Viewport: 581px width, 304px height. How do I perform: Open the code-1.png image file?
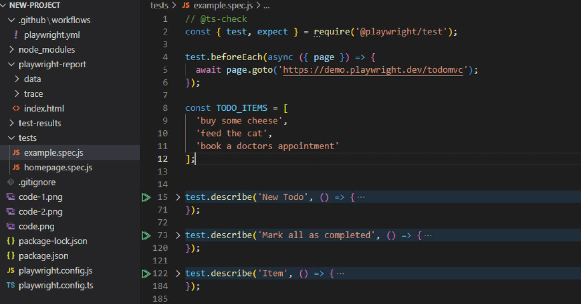click(x=40, y=197)
